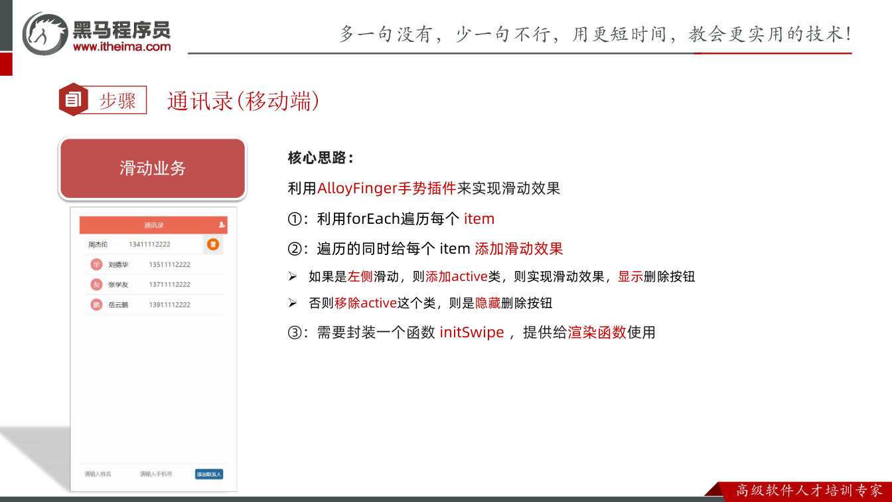Screen dimensions: 892x502
Task: Click the red text initSwipe
Action: click(472, 332)
